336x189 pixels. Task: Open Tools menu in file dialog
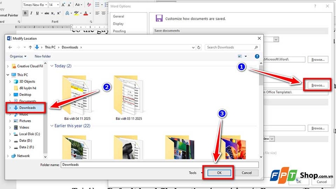click(x=193, y=173)
